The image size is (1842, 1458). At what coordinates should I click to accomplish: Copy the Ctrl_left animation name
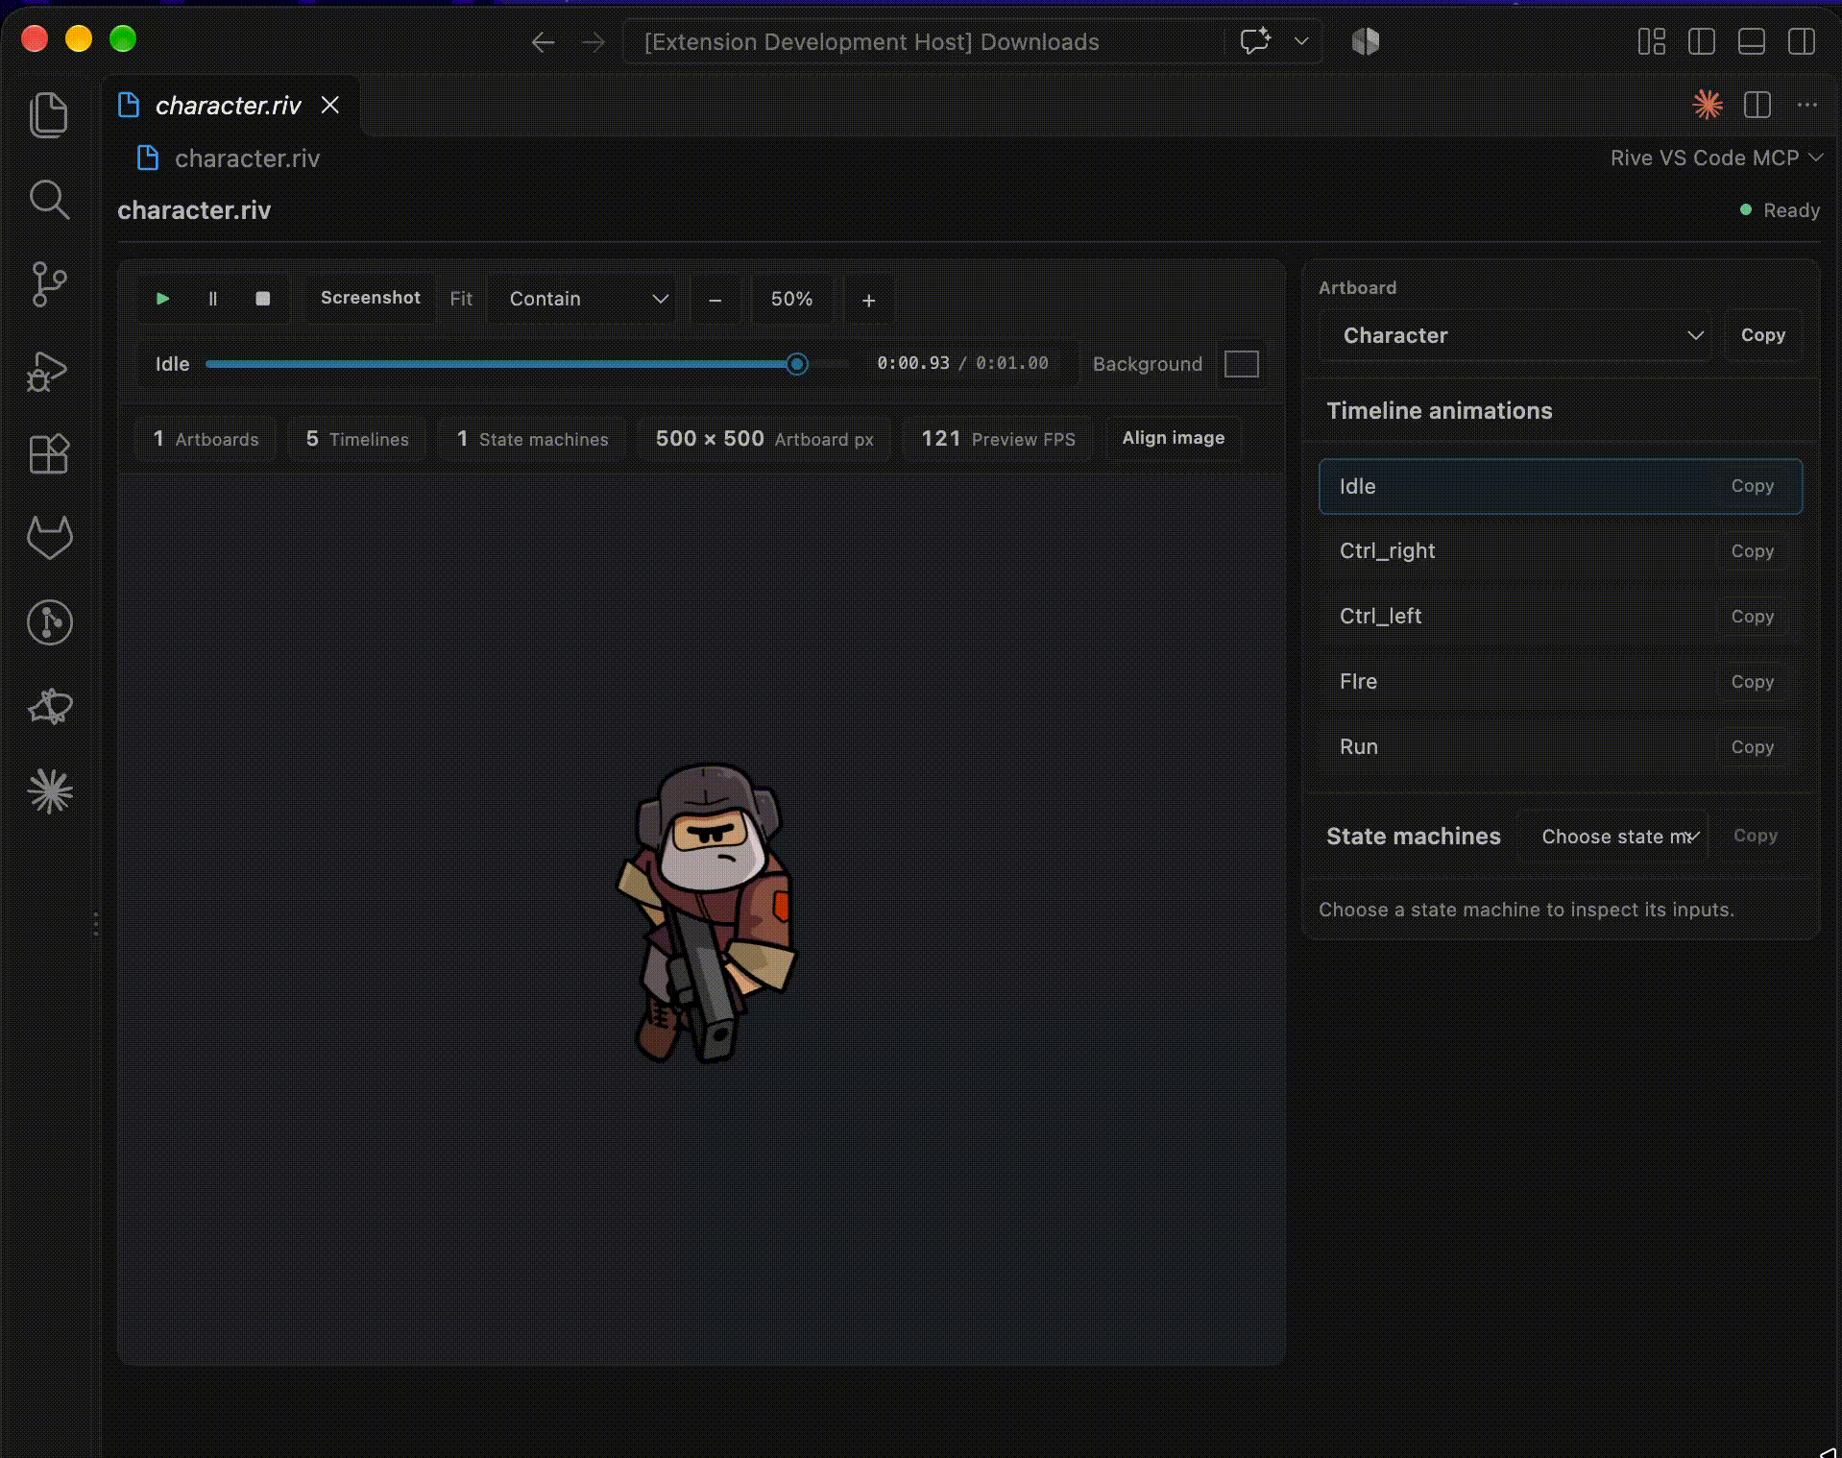pos(1752,617)
